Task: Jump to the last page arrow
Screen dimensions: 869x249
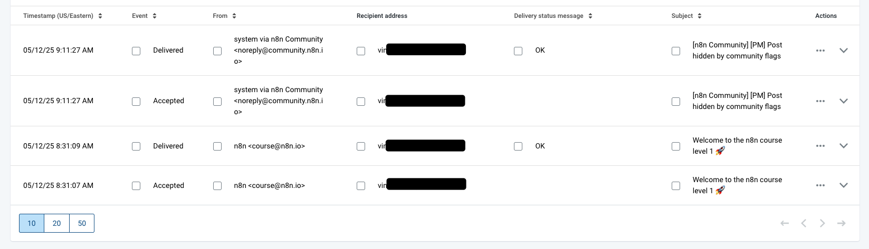Action: click(842, 223)
